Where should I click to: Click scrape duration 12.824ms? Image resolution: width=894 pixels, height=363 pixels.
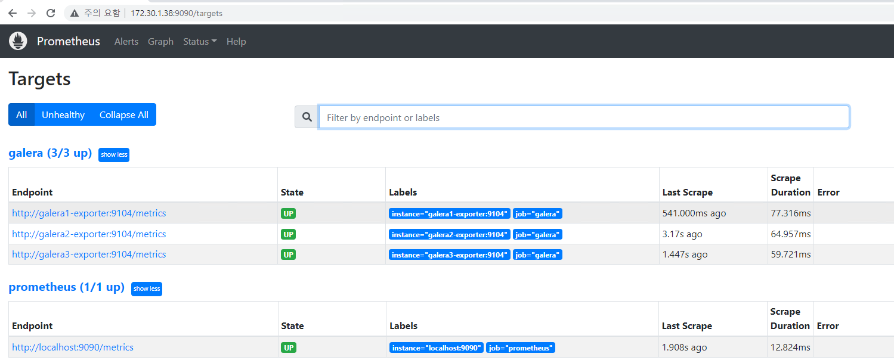790,348
